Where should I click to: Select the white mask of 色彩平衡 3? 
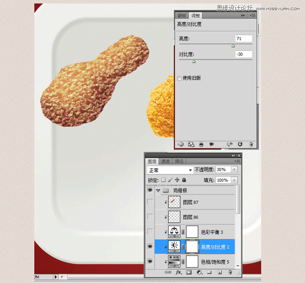tap(192, 232)
